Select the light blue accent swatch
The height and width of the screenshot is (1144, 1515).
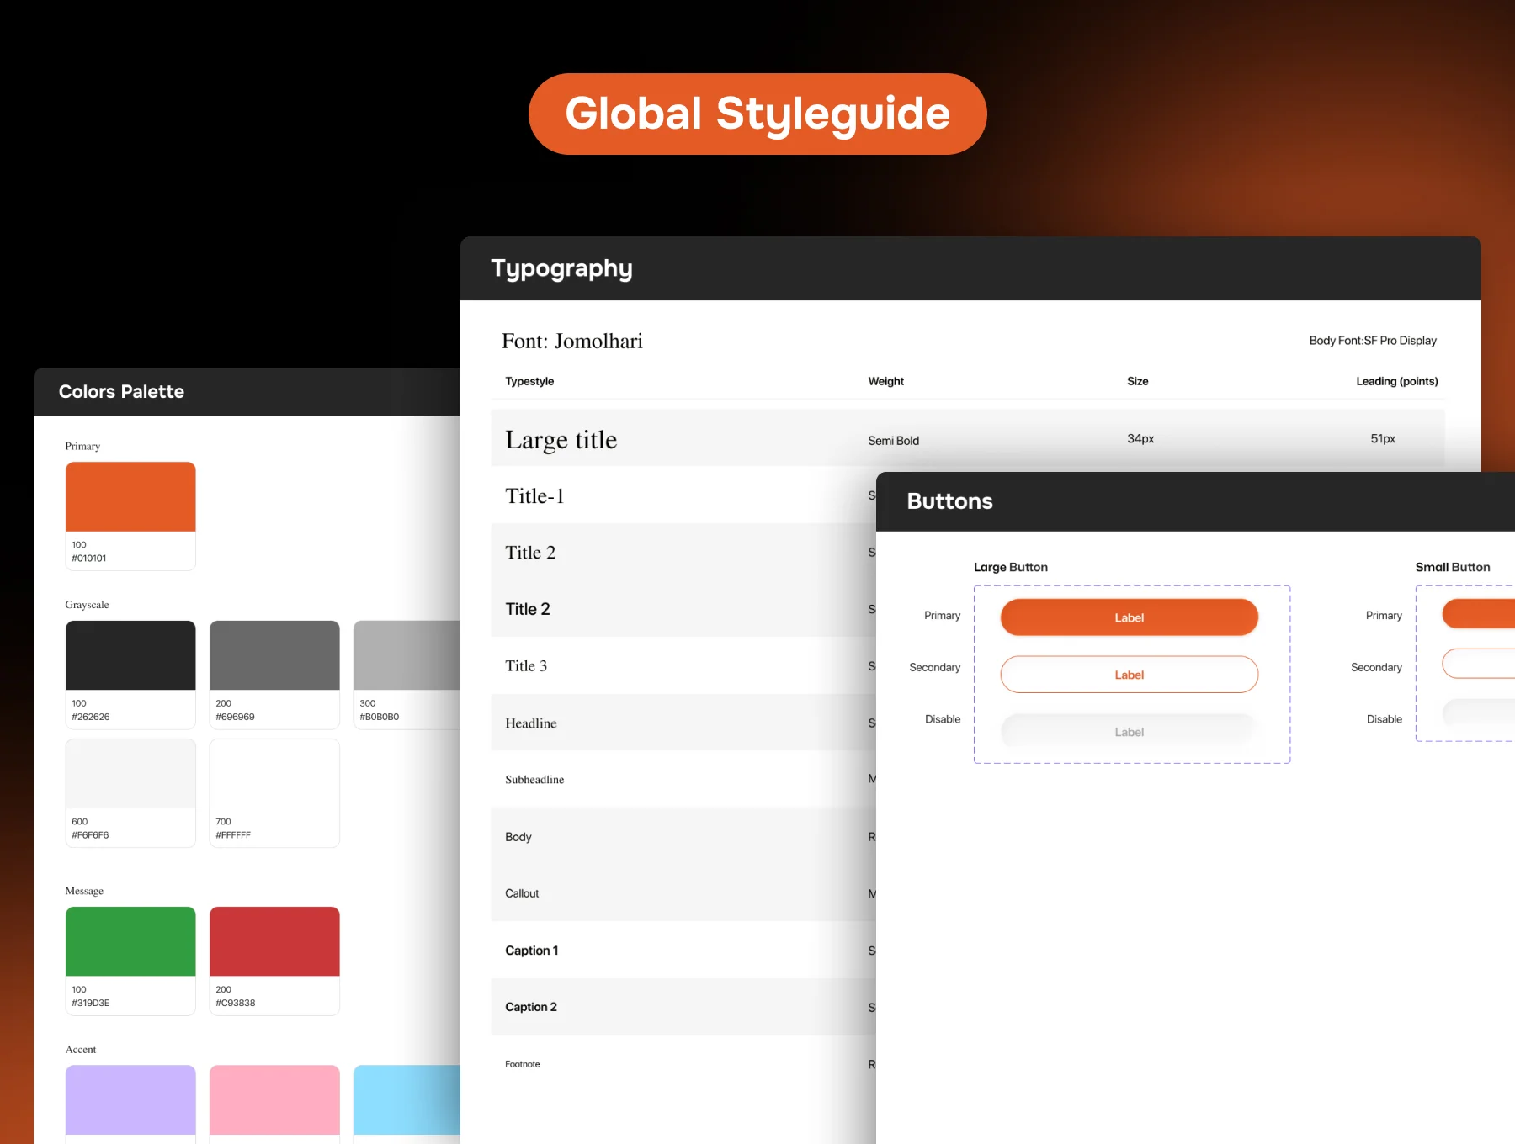407,1104
